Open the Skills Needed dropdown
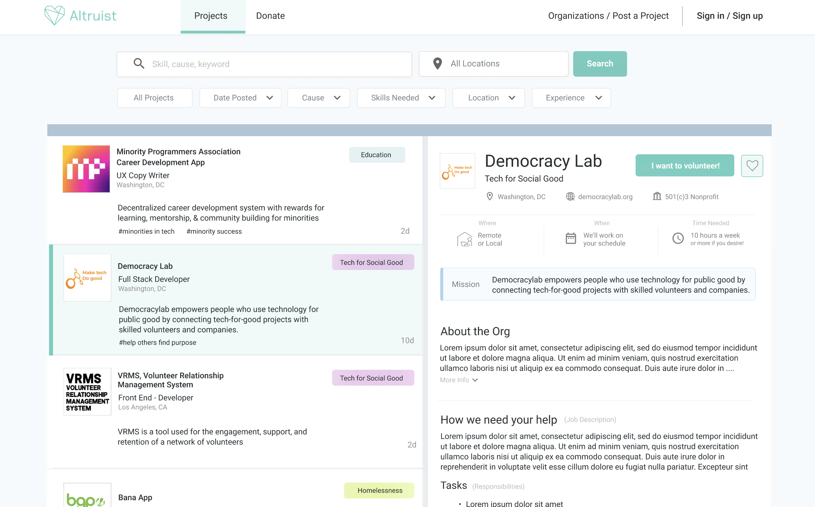Screen dimensions: 815x507 tap(401, 98)
